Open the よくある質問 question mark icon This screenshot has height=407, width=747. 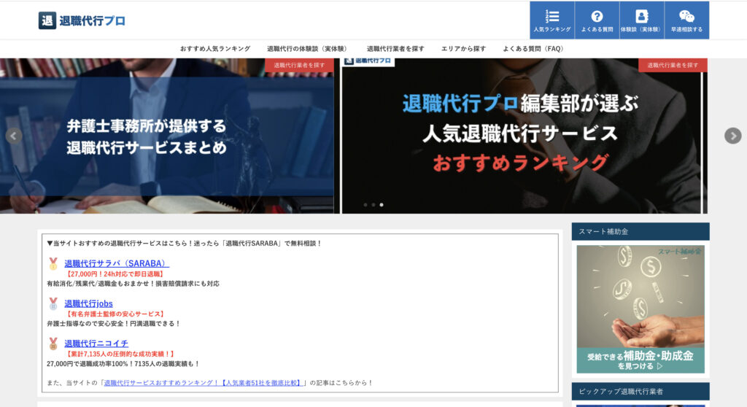click(x=597, y=20)
